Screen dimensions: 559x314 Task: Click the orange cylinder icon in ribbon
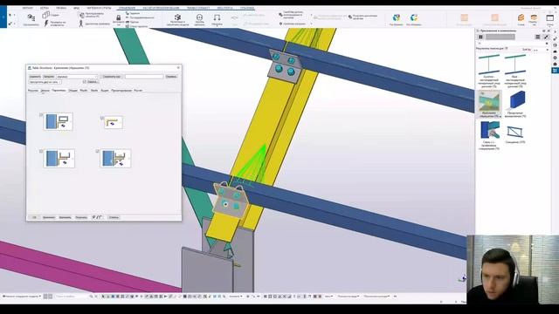(x=534, y=17)
